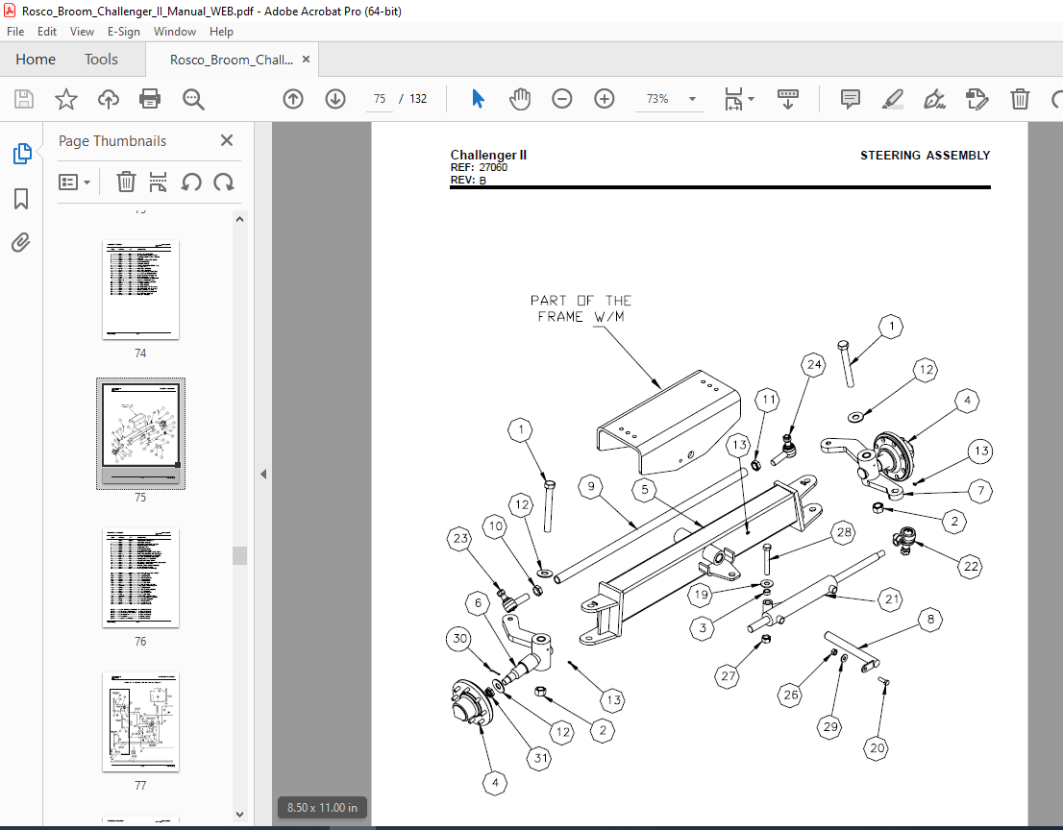Click the 73% zoom value field
Viewport: 1063px width, 830px height.
click(x=657, y=99)
